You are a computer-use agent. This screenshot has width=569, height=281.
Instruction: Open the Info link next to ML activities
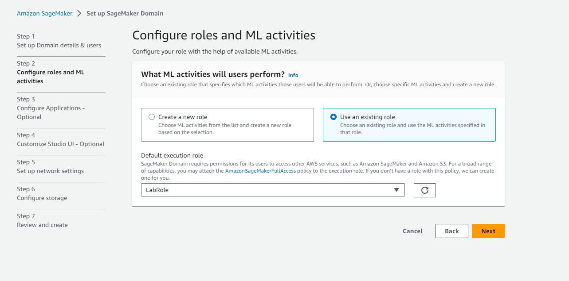(293, 75)
